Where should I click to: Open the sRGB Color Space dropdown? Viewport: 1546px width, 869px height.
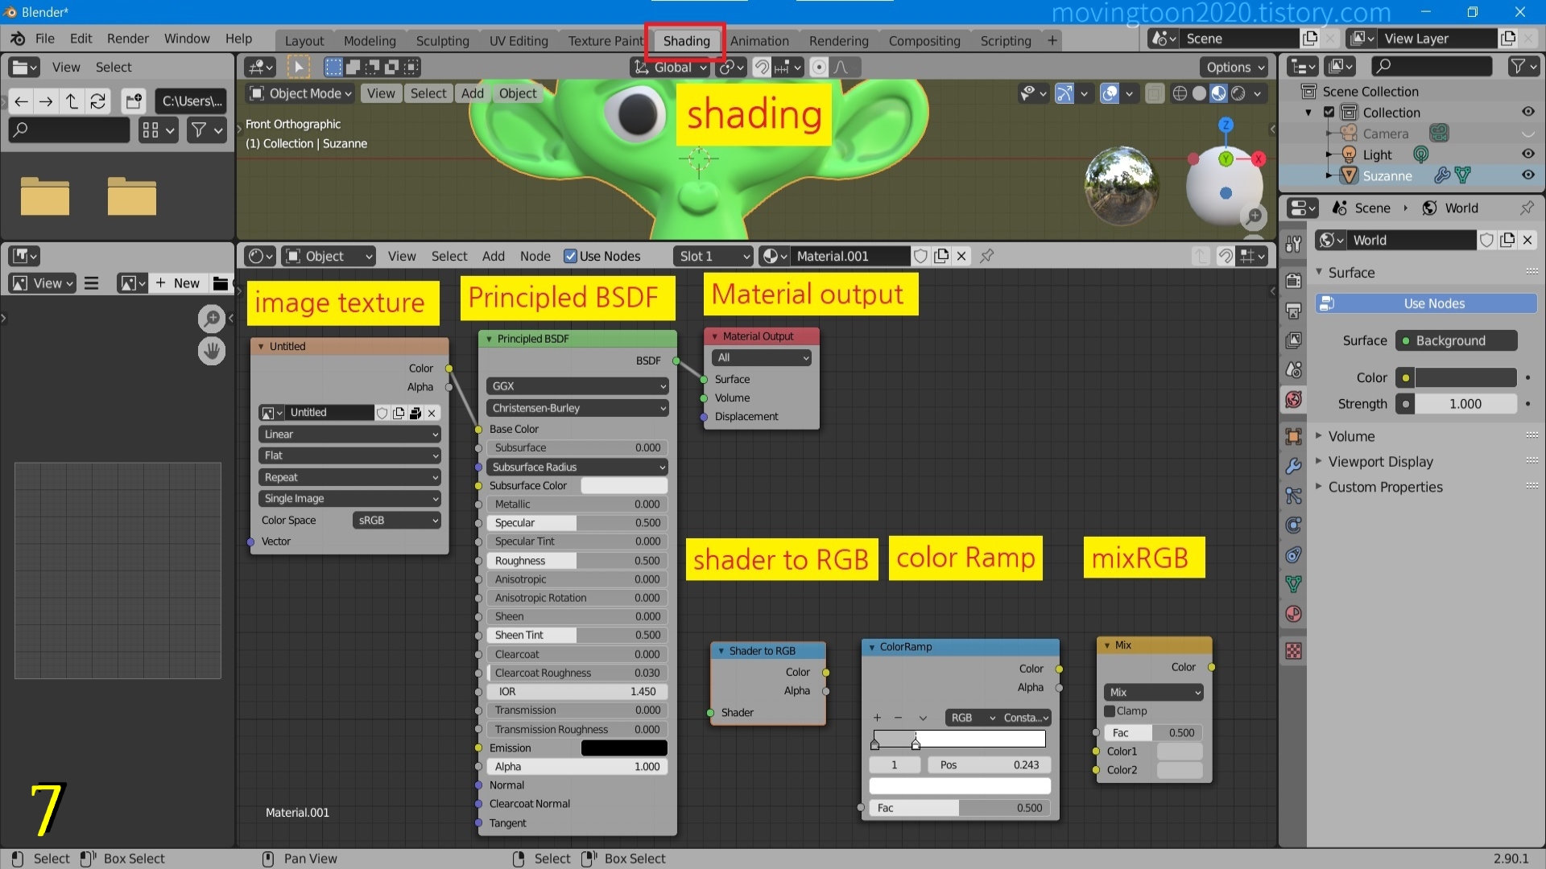(397, 521)
